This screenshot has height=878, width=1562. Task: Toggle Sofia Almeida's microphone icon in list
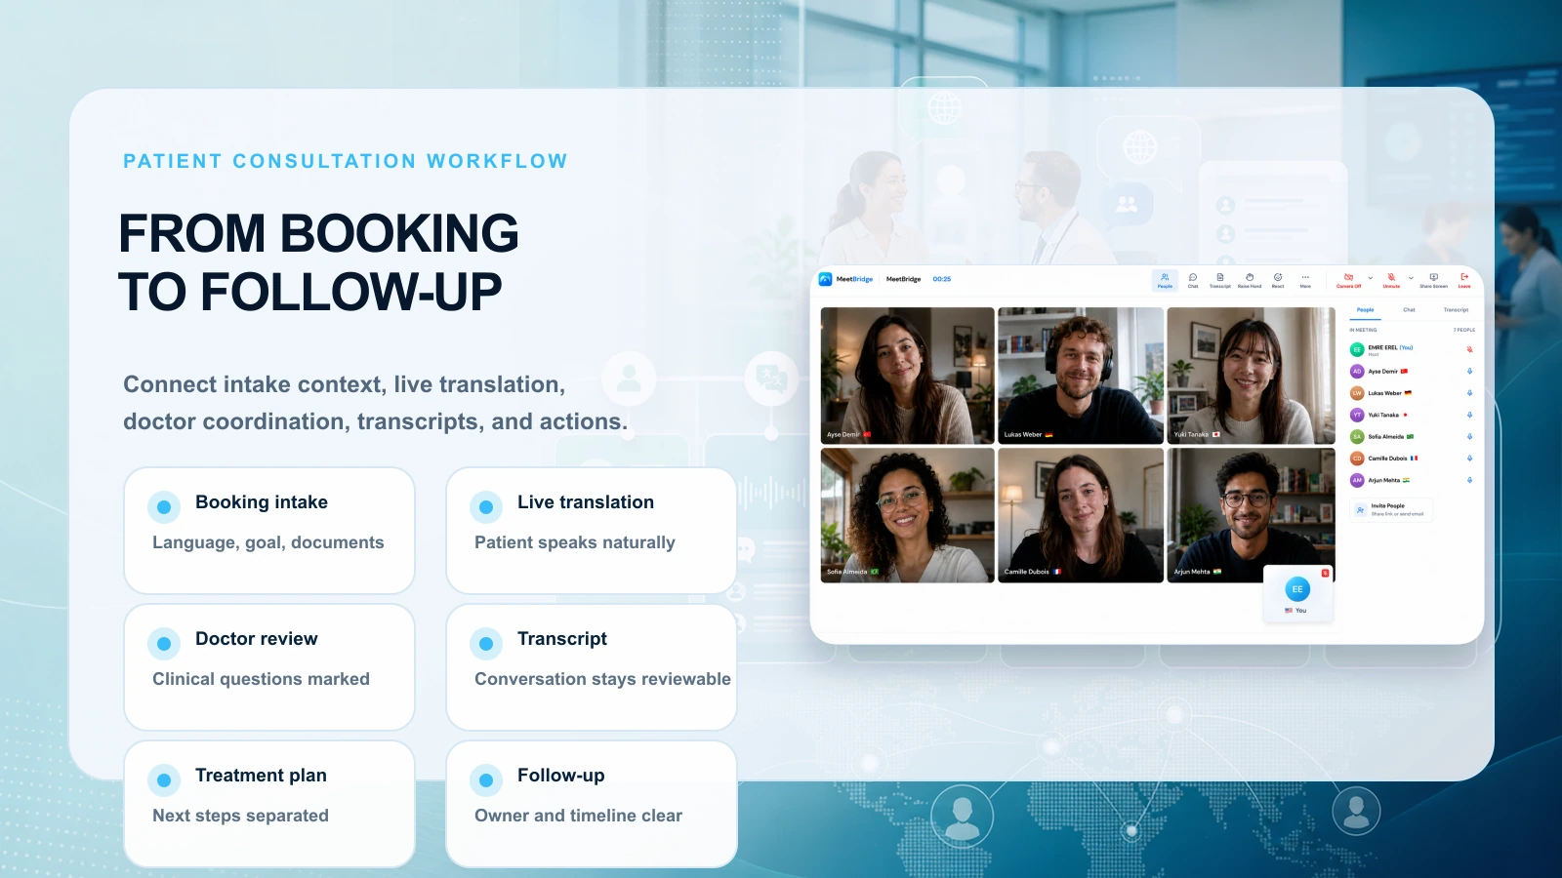point(1469,437)
